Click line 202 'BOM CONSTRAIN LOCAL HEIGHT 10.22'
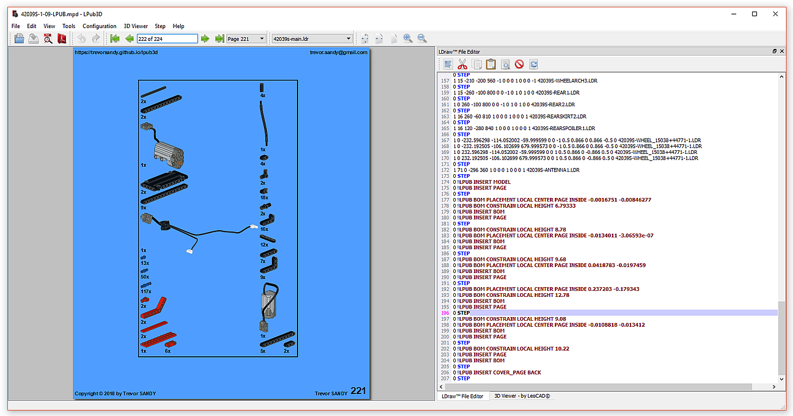Viewport: 793px width, 416px height. (x=511, y=349)
